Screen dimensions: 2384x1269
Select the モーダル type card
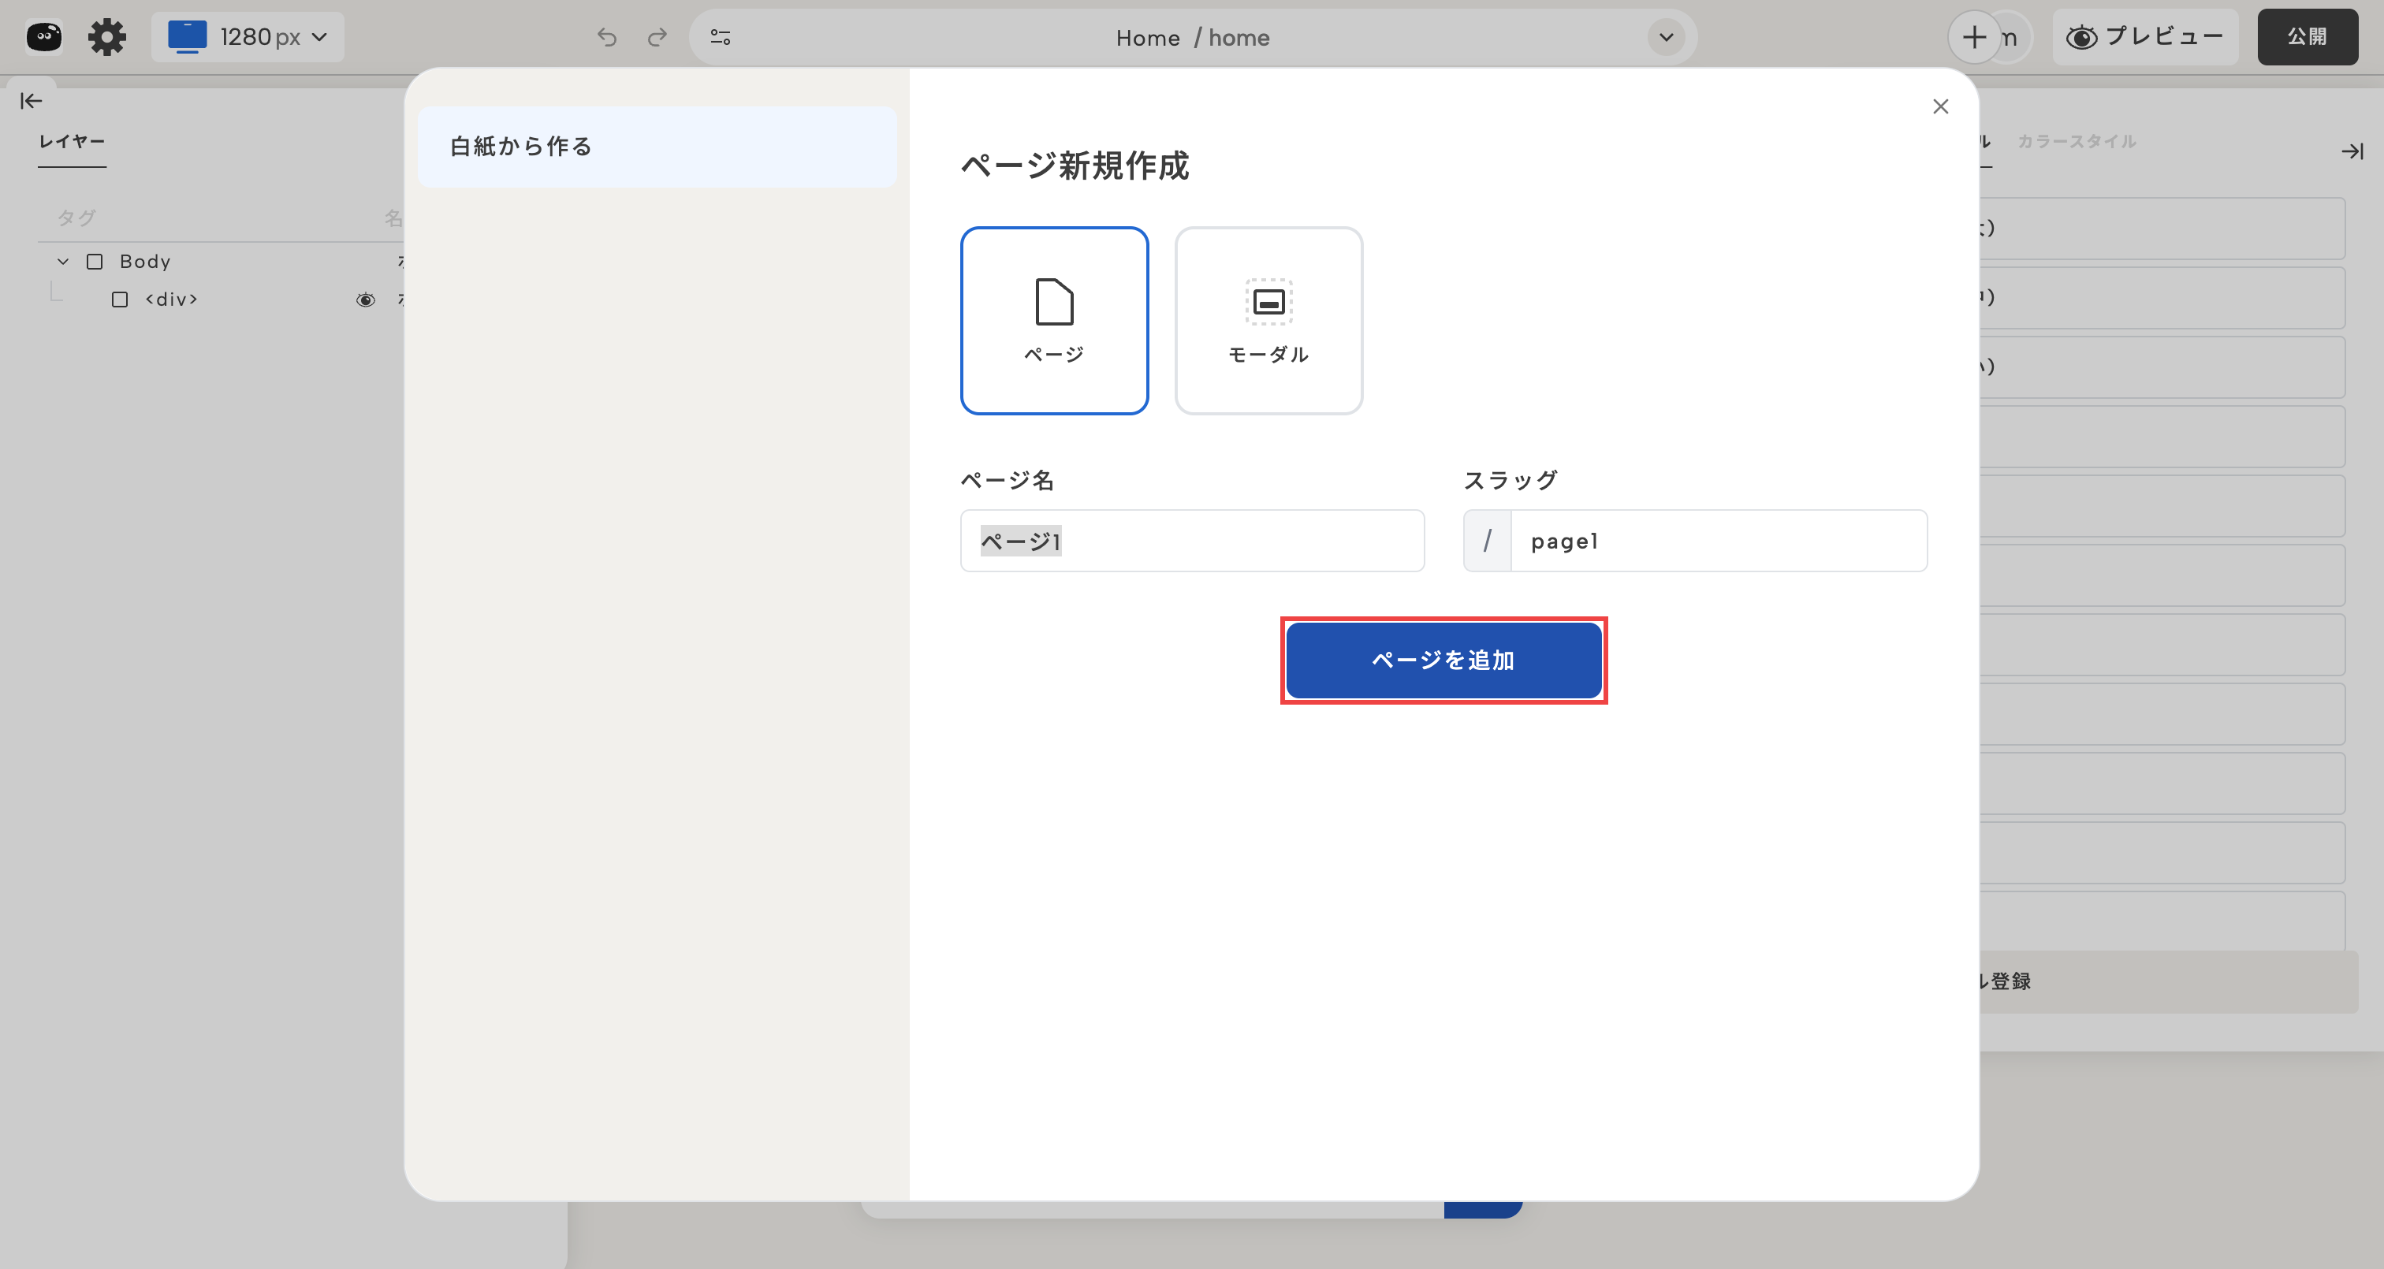click(1268, 320)
